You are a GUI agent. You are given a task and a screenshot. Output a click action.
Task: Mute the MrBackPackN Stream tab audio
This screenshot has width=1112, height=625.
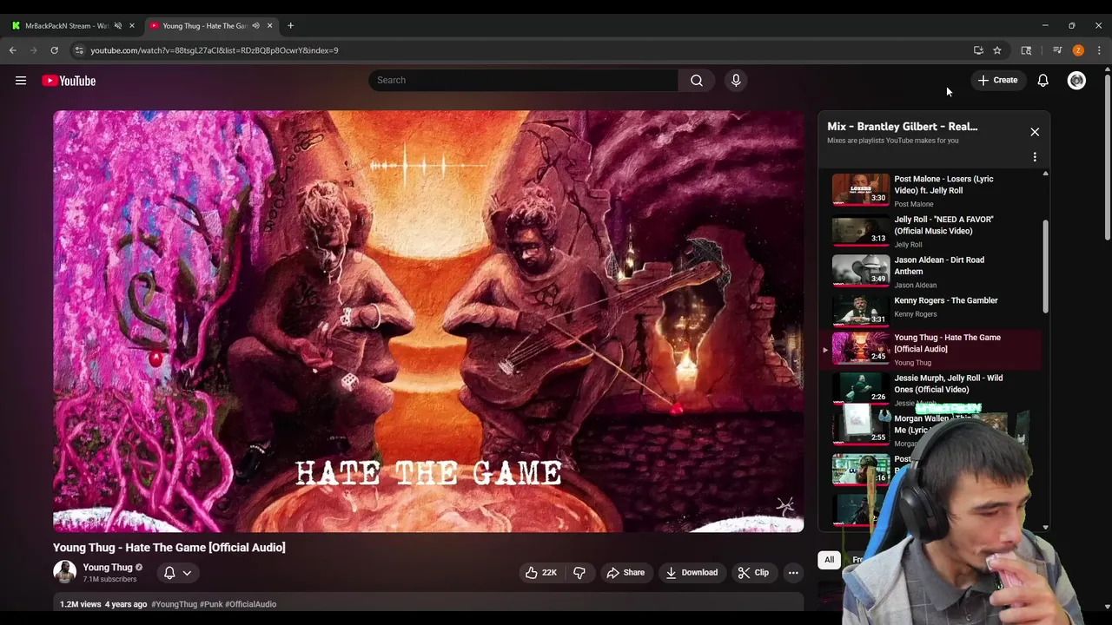click(118, 25)
